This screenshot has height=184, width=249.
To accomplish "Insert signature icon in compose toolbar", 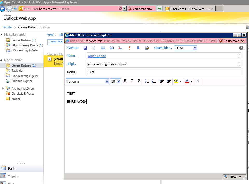I will (147, 48).
